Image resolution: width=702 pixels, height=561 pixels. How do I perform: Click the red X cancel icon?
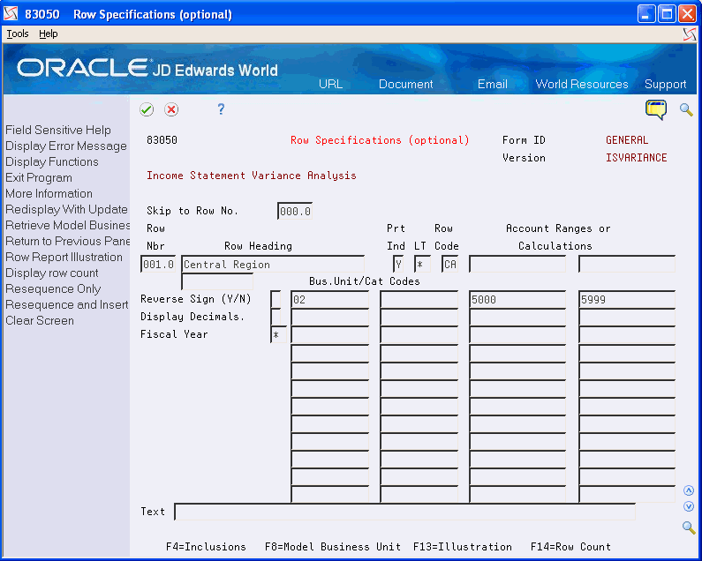coord(171,109)
